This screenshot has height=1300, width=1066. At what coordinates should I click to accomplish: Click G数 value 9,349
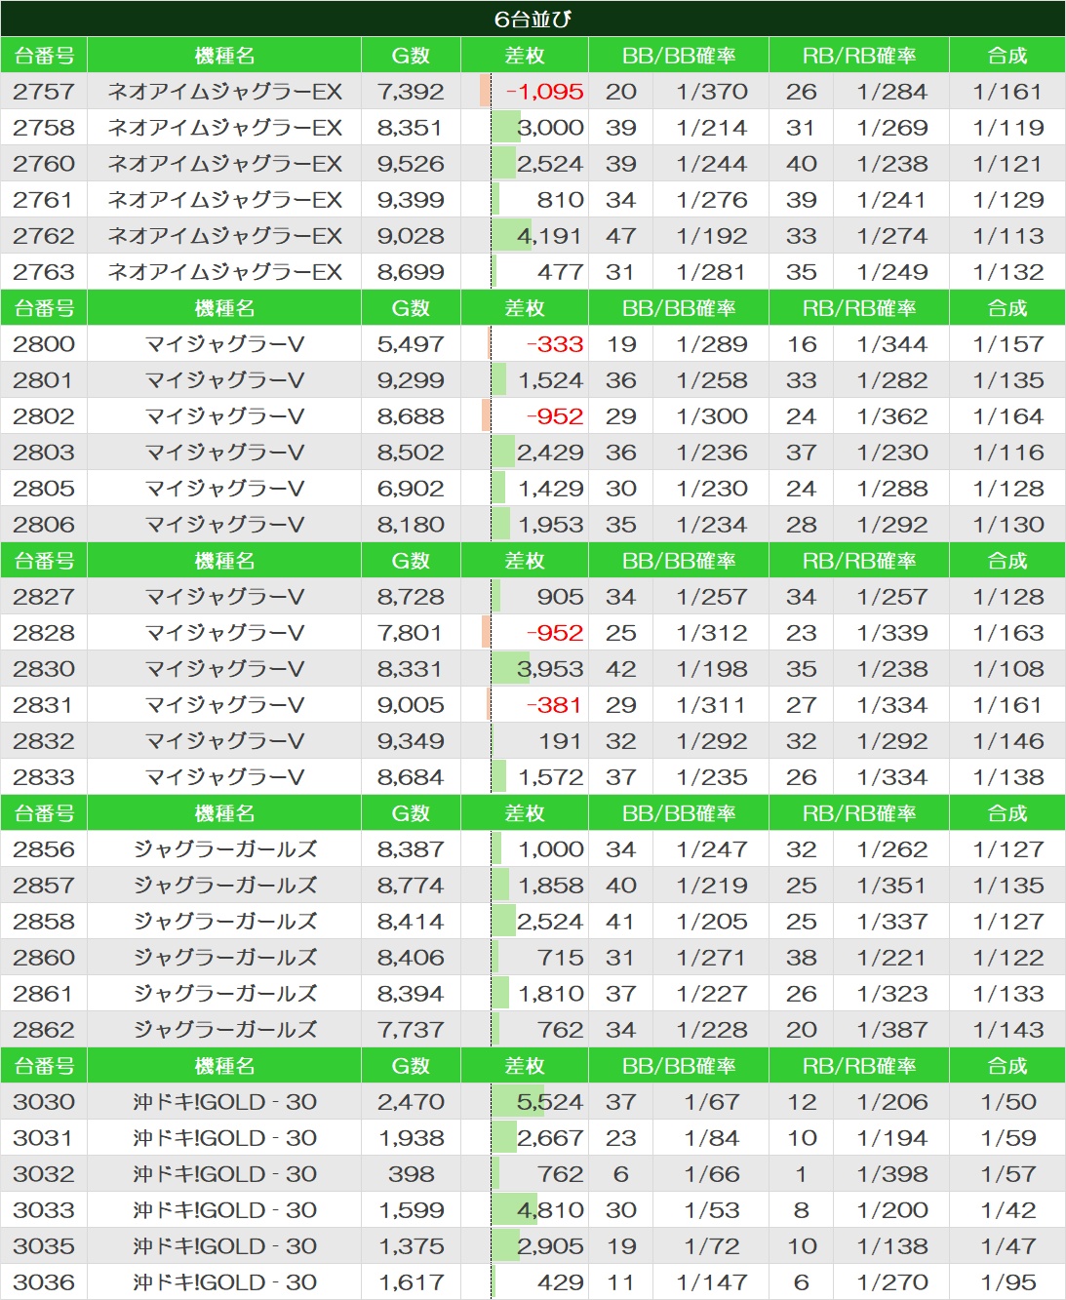[x=411, y=741]
